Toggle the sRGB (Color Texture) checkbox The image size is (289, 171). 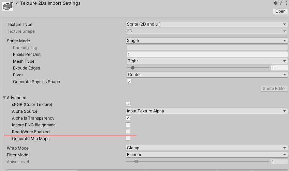(128, 104)
